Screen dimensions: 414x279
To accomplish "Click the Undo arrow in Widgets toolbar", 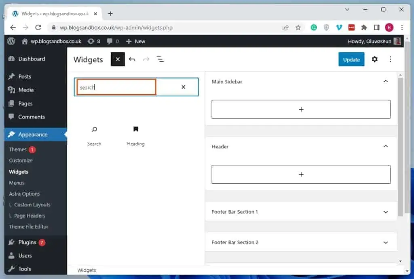I will 132,59.
